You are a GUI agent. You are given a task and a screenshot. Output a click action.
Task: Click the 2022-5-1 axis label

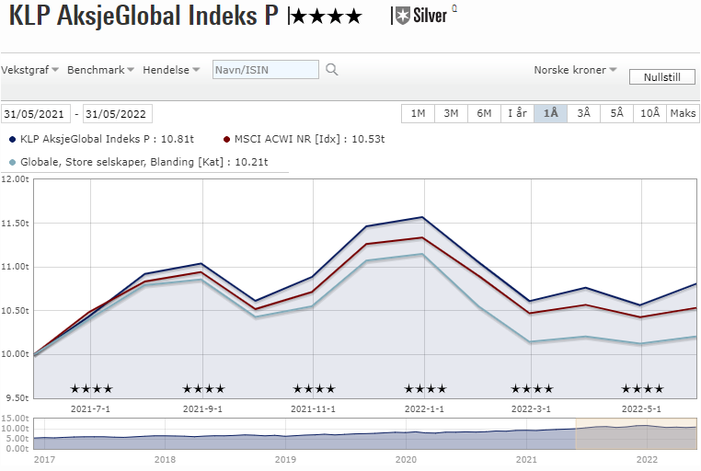point(641,408)
